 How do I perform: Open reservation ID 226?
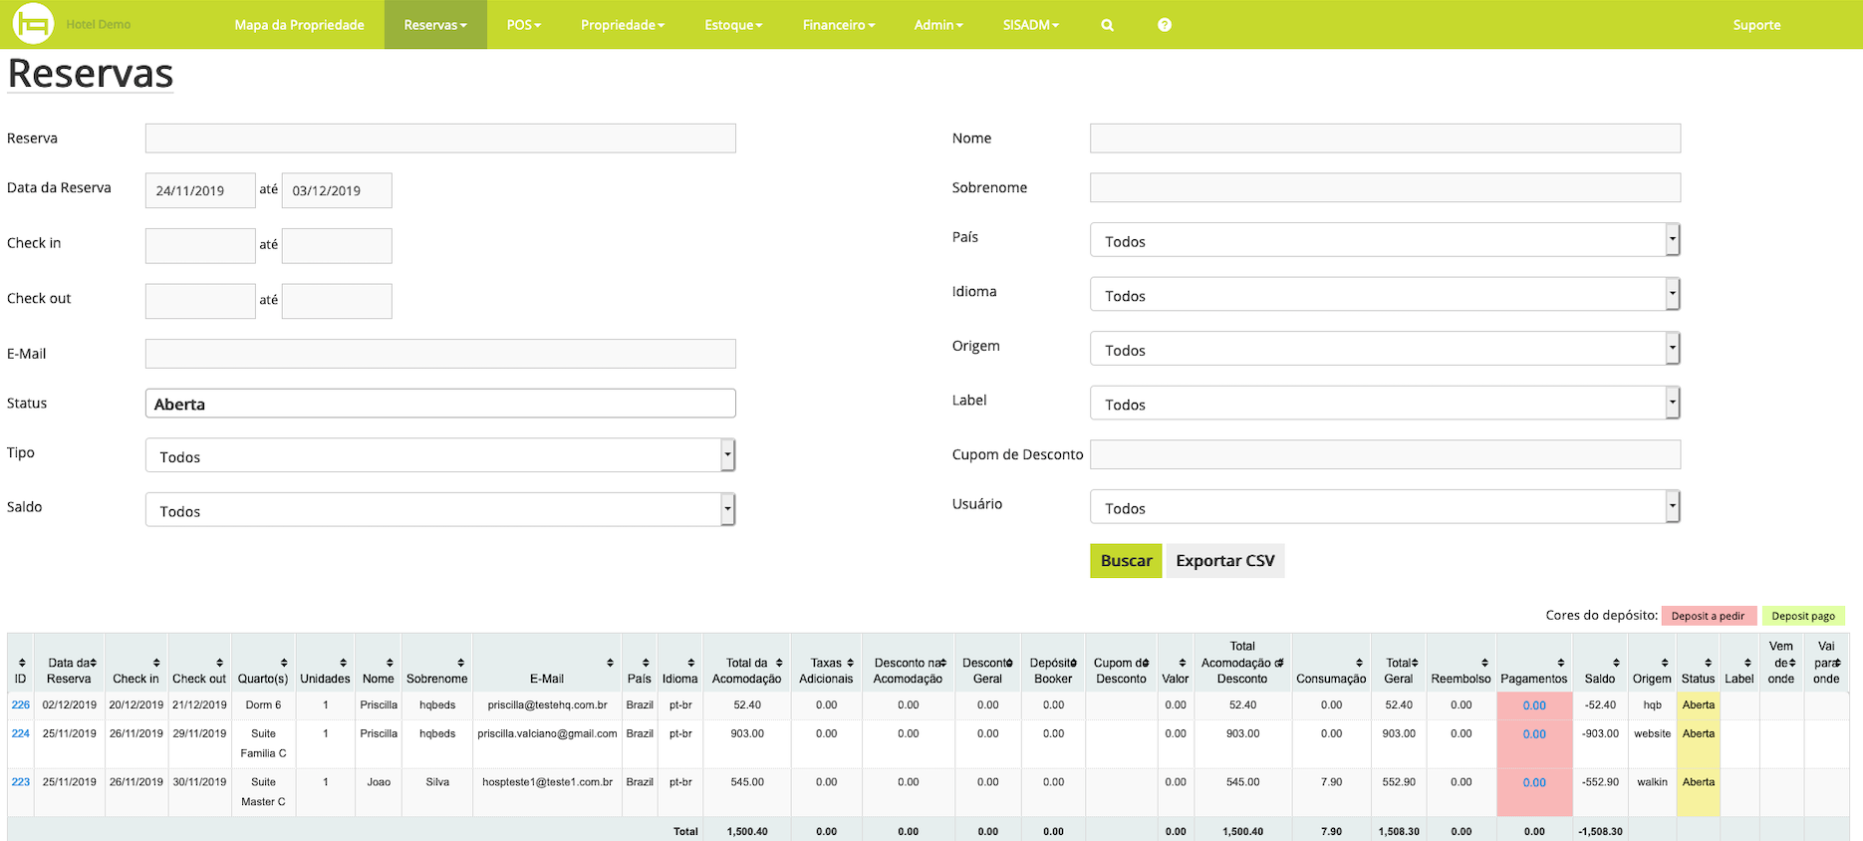point(21,704)
